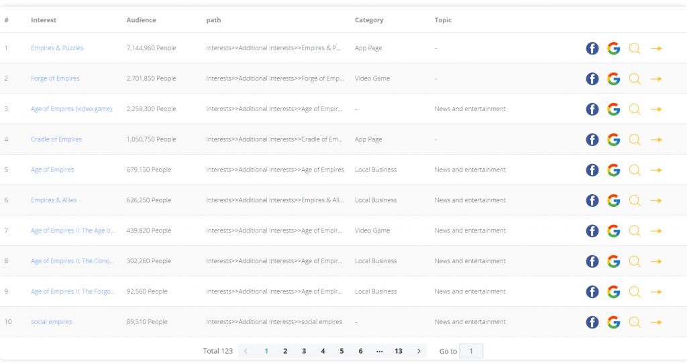Open Facebook icon for Empires & Puzzles row

coord(592,48)
